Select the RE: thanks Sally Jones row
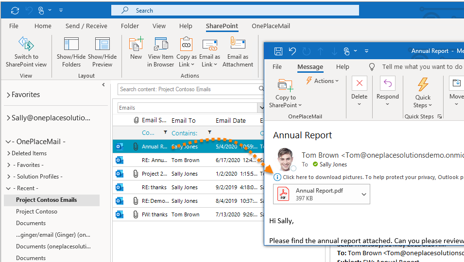 (x=188, y=187)
